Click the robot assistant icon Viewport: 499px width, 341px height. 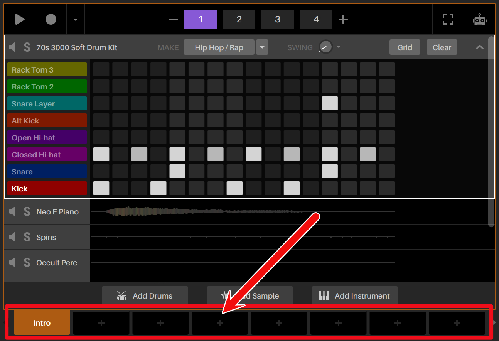click(x=479, y=19)
